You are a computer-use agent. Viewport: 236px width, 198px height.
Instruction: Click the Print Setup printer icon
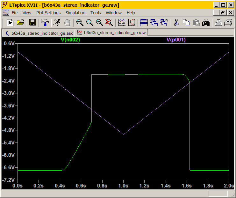(x=218, y=23)
